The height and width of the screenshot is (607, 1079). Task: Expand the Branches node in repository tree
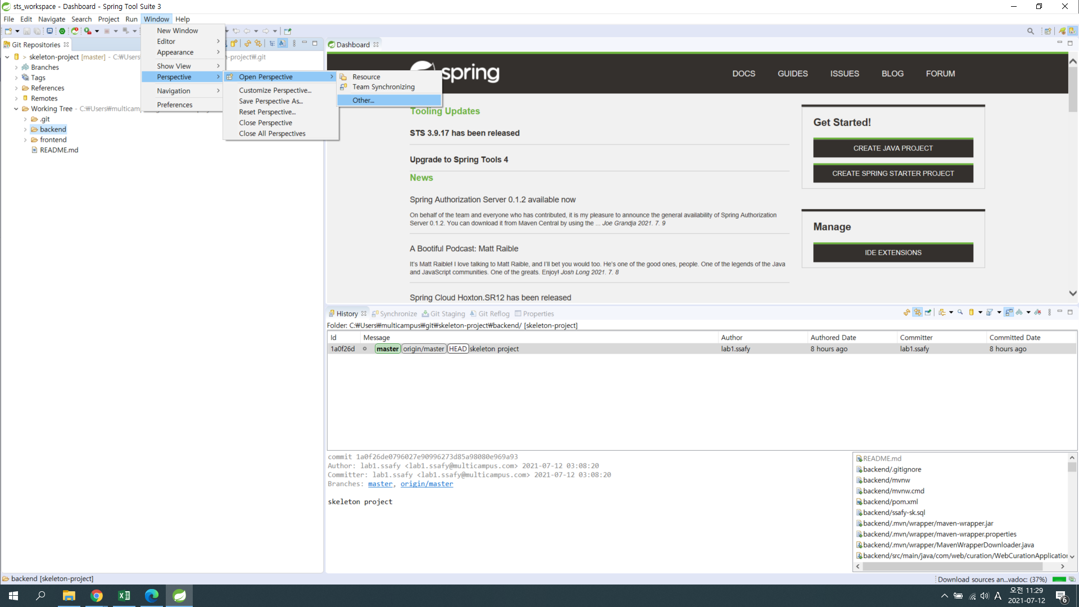click(16, 67)
